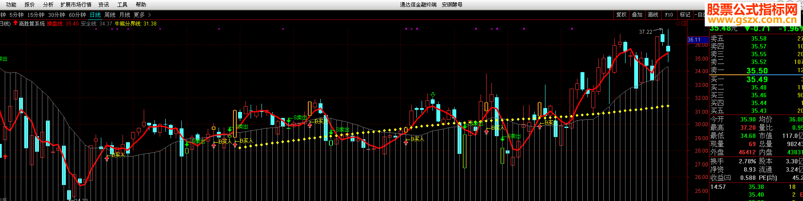Select the 买一 35.49 order row

coord(756,80)
